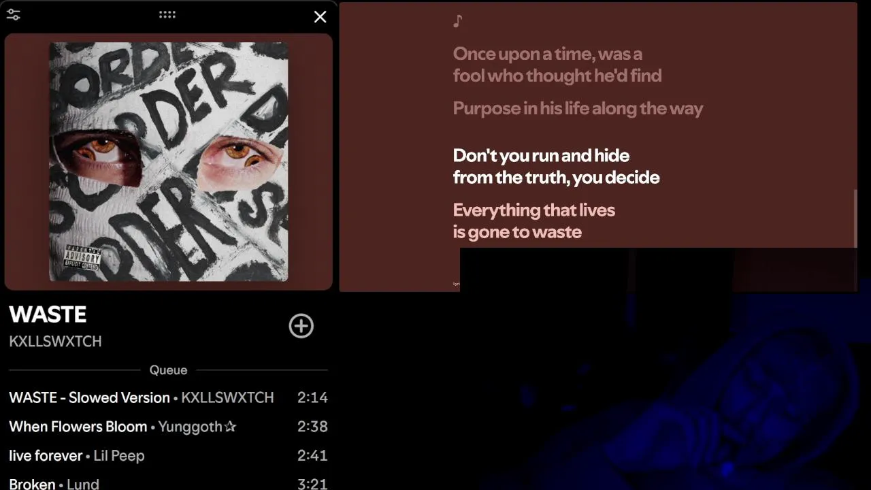Image resolution: width=871 pixels, height=490 pixels.
Task: Jump to lyric 'Purpose in his life'
Action: click(x=578, y=108)
